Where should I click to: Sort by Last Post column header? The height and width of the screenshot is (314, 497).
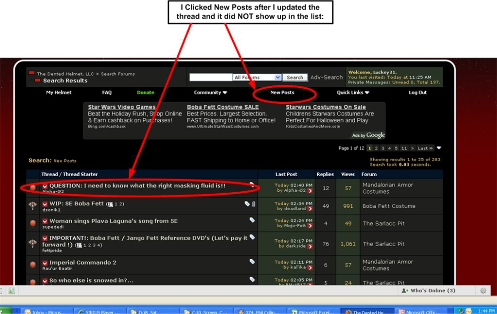(286, 174)
